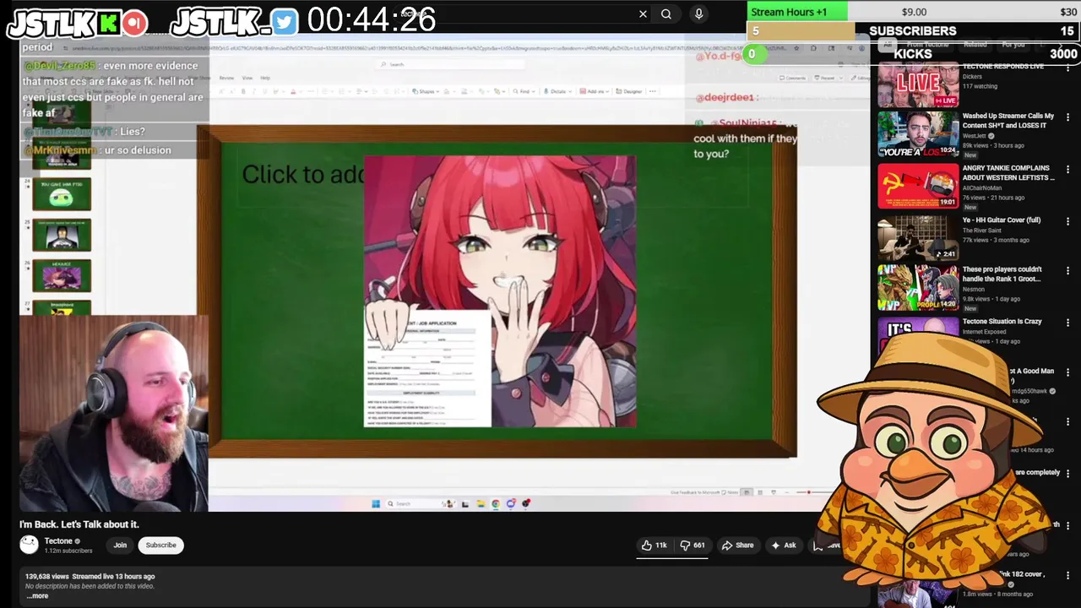The height and width of the screenshot is (608, 1081).
Task: Click the 'Nesmon' channel name
Action: click(x=974, y=289)
